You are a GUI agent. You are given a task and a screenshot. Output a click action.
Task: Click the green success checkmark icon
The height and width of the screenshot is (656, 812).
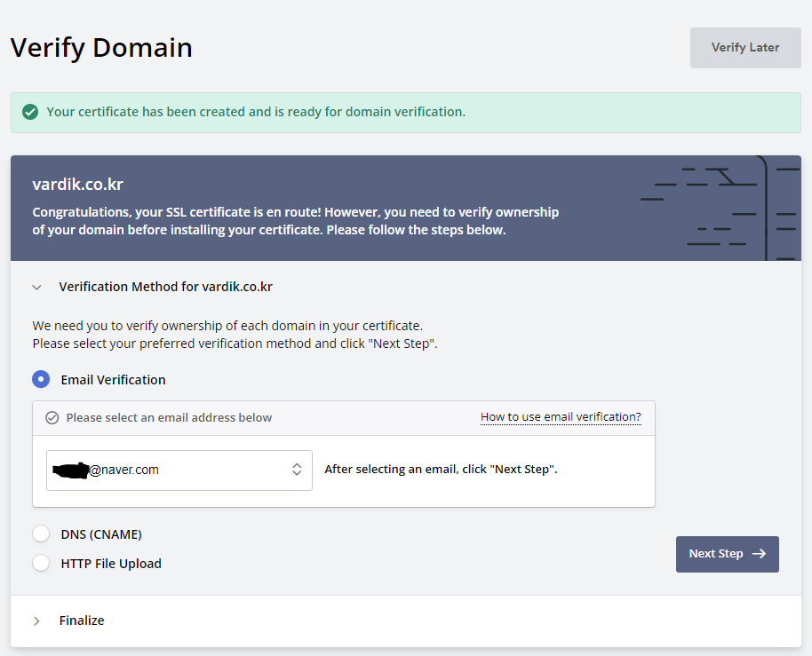(30, 112)
